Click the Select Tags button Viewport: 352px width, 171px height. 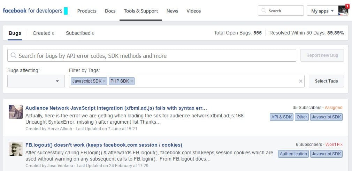326,81
